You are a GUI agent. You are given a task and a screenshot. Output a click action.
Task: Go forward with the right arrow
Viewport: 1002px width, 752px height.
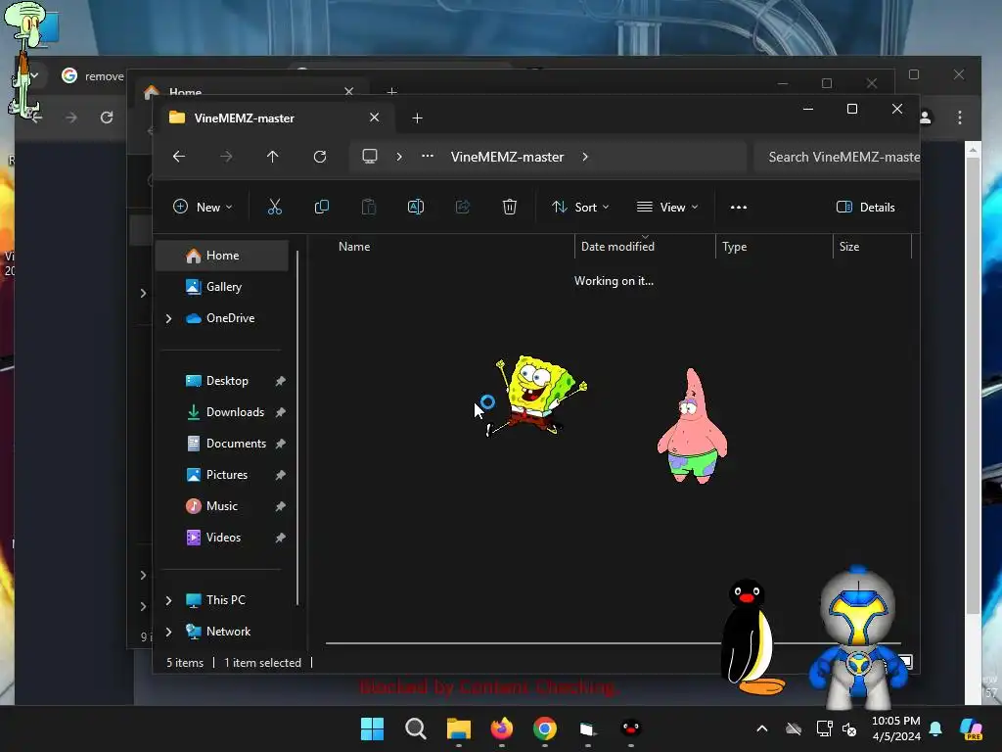coord(226,157)
